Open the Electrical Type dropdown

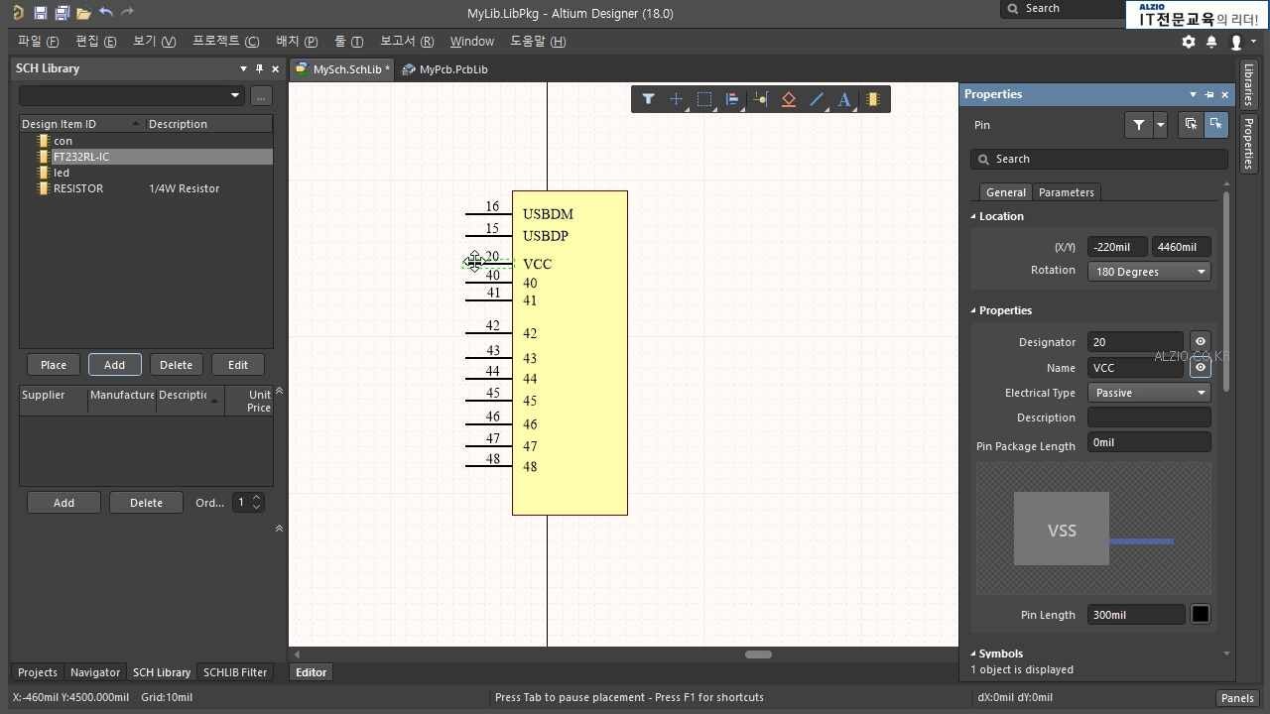[1149, 393]
